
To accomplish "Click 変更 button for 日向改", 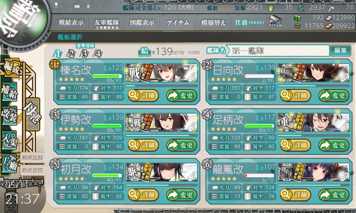I will pyautogui.click(x=334, y=95).
